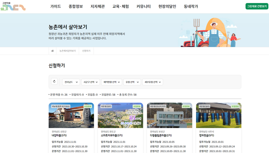The width and height of the screenshot is (269, 153).
Task: Click the 모집대기: 0 statistic
Action: (x=77, y=95)
